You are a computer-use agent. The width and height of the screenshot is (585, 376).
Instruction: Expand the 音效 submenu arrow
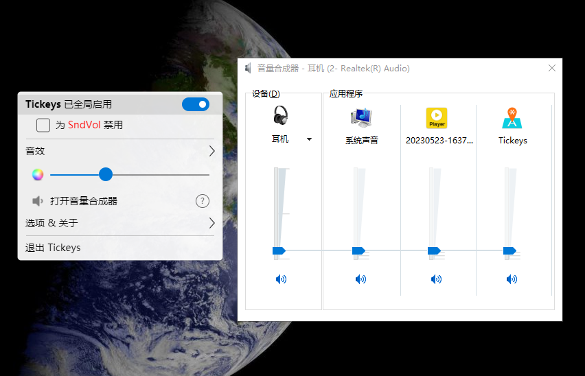tap(212, 151)
